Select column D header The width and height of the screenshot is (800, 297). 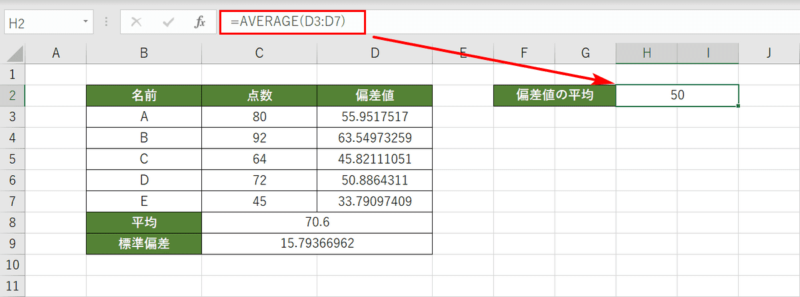point(375,53)
